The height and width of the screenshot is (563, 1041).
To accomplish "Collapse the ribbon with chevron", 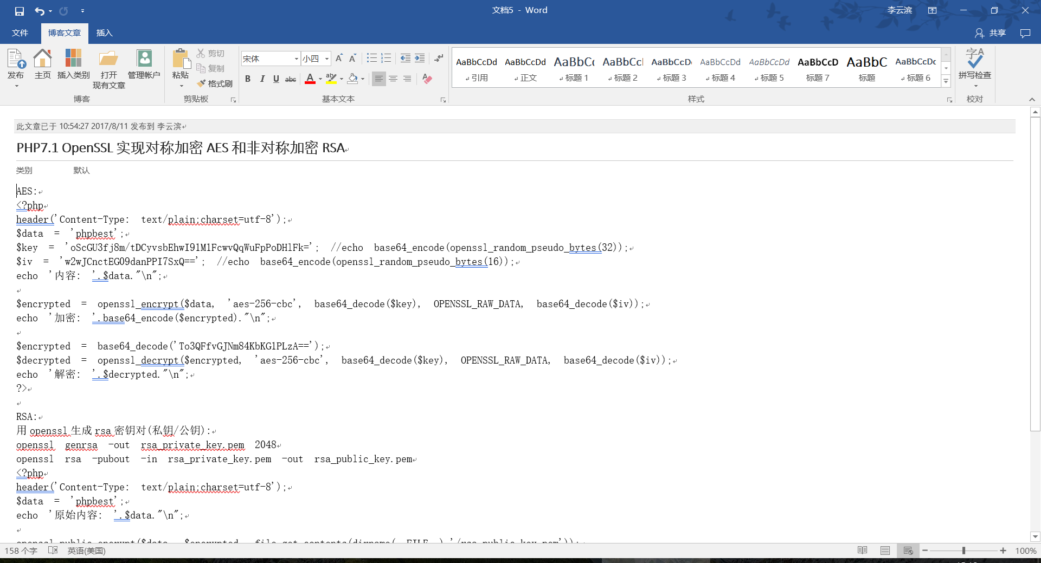I will tap(1032, 100).
